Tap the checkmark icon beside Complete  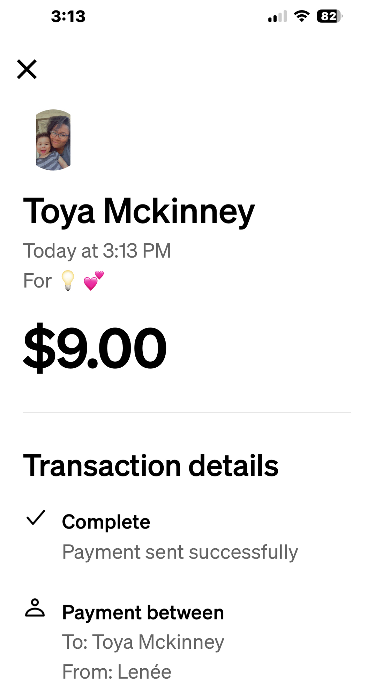coord(36,518)
